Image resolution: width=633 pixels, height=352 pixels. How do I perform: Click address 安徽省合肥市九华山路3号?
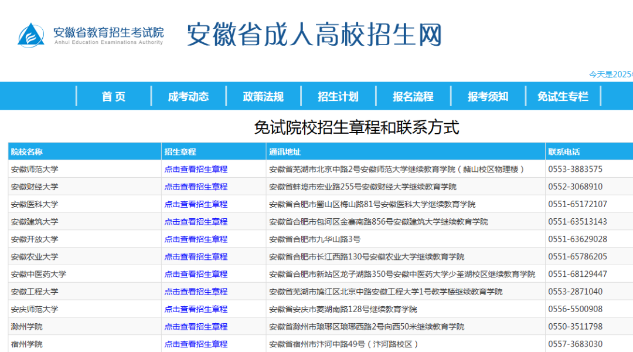pyautogui.click(x=315, y=239)
